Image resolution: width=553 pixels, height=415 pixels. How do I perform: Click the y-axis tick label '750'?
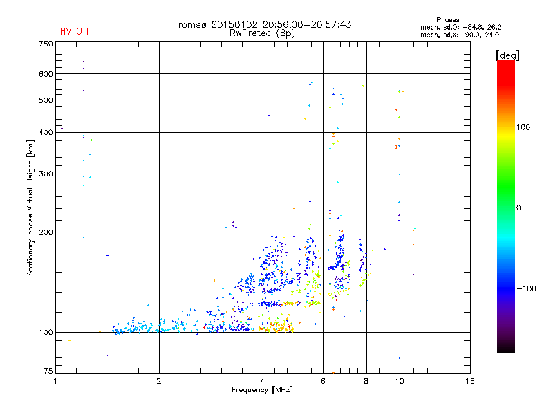[46, 44]
